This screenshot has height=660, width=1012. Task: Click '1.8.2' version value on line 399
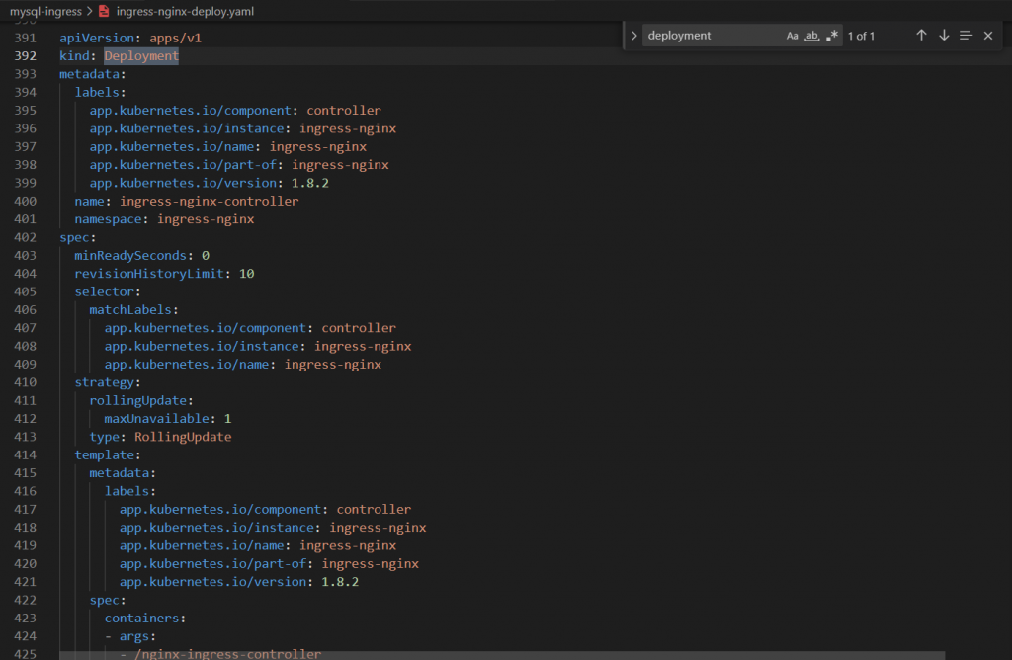pos(309,183)
